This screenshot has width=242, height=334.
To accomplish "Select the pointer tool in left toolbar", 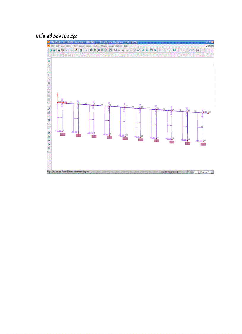I will click(x=49, y=61).
